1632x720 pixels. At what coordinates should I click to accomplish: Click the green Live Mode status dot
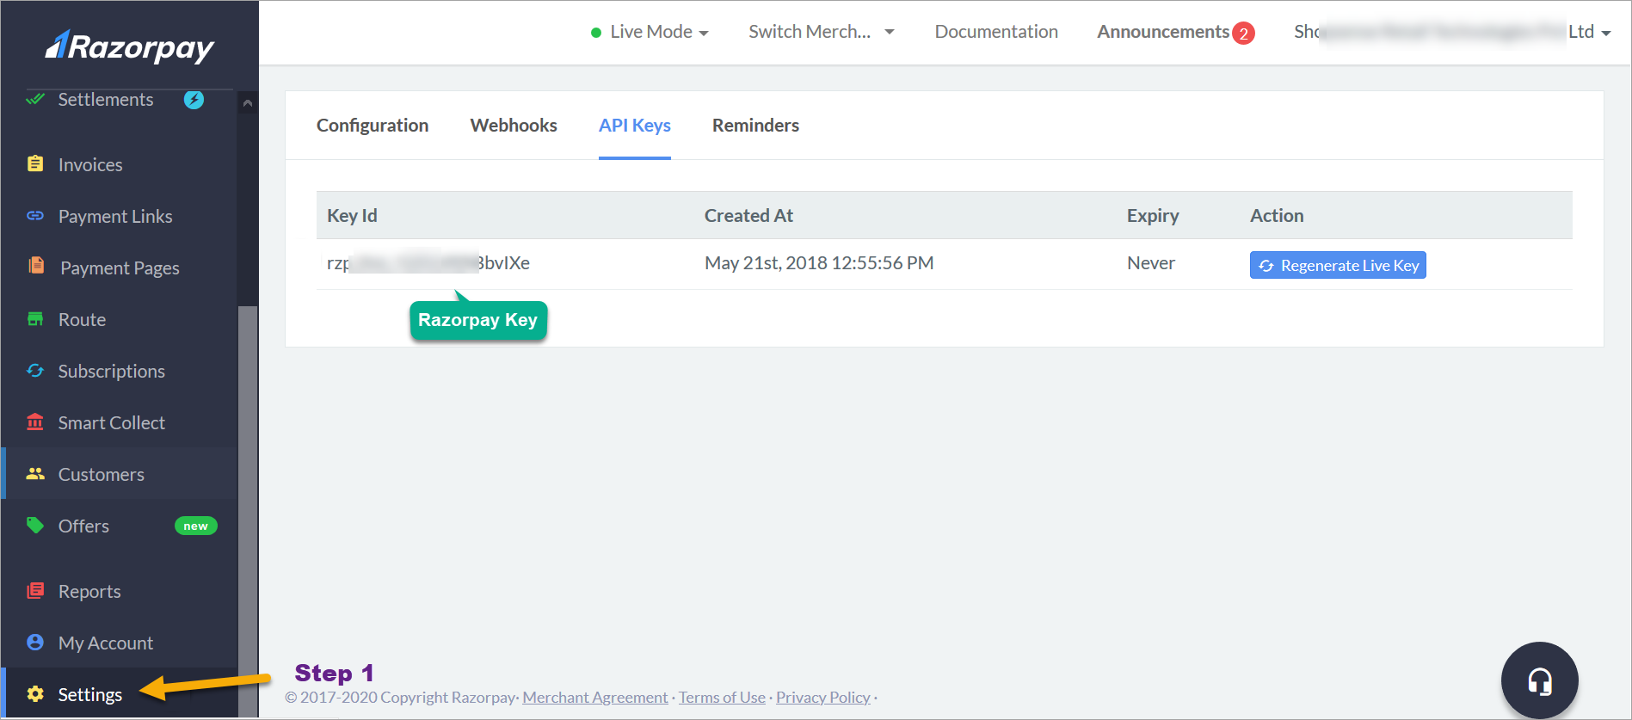[x=596, y=33]
